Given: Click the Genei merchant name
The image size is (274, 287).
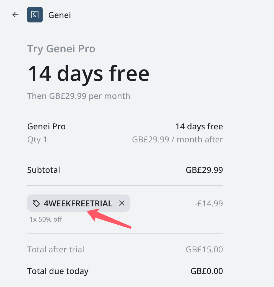Looking at the screenshot, I should 60,15.
